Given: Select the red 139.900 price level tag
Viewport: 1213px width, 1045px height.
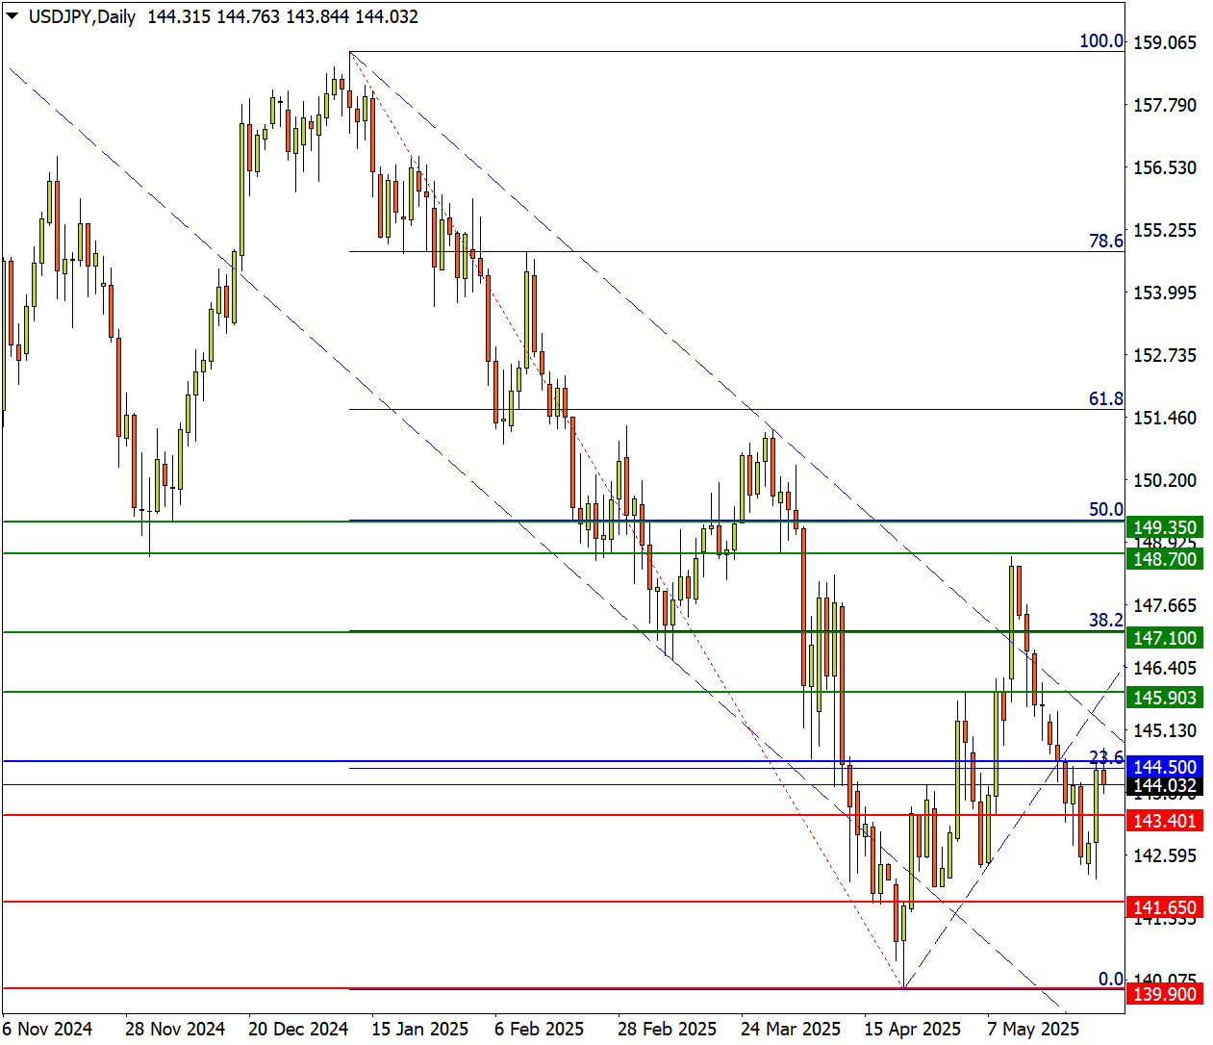Looking at the screenshot, I should 1164,994.
